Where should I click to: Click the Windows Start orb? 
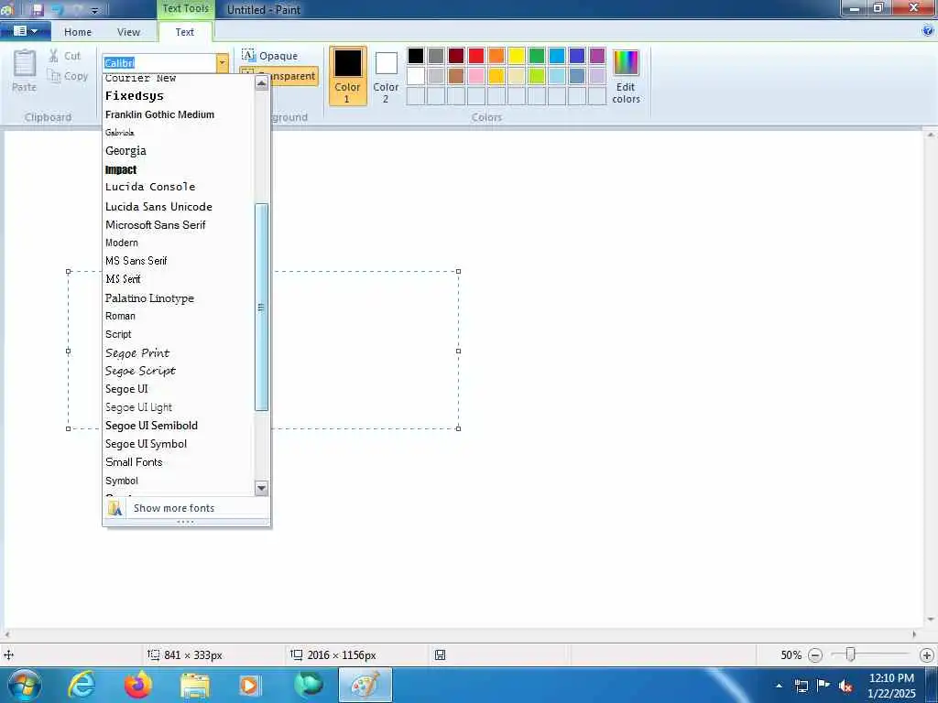[x=25, y=685]
